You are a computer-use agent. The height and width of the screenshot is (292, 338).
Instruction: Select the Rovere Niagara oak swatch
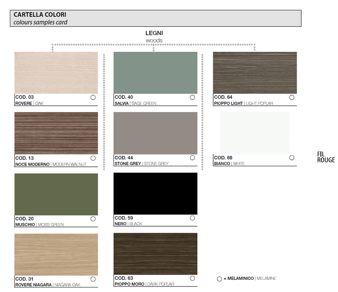click(56, 254)
